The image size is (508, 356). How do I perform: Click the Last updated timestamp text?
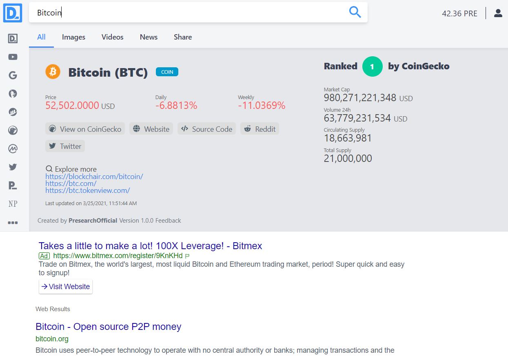point(91,203)
